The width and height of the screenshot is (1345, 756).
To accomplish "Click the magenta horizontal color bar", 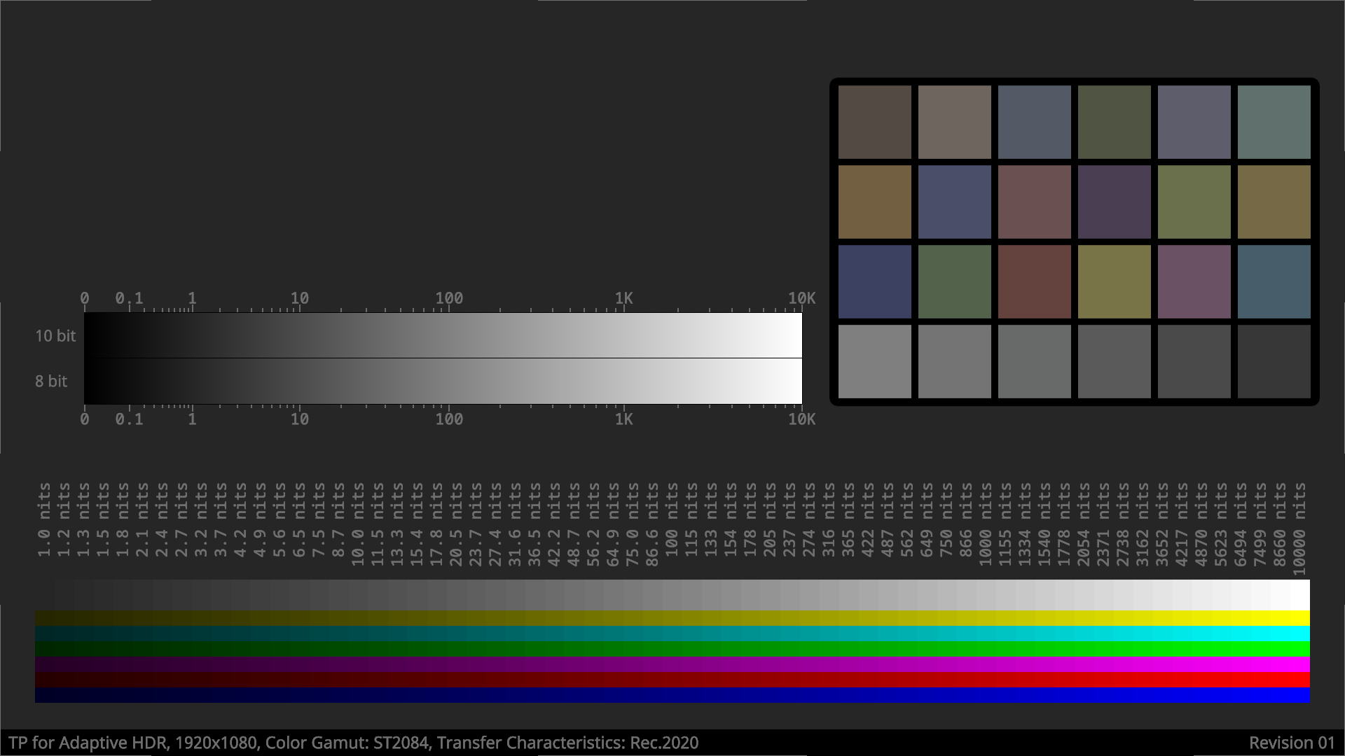I will [x=672, y=664].
